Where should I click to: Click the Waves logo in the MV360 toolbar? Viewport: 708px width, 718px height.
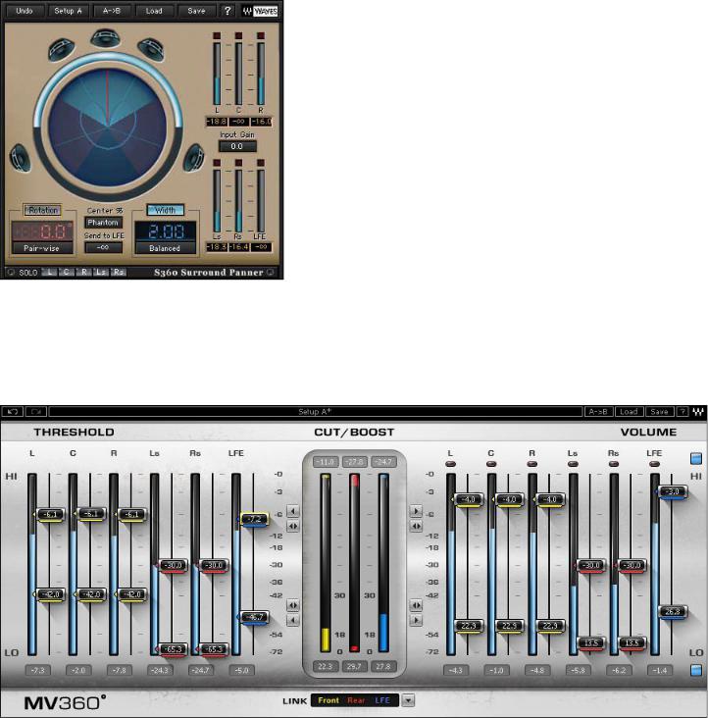click(x=697, y=412)
